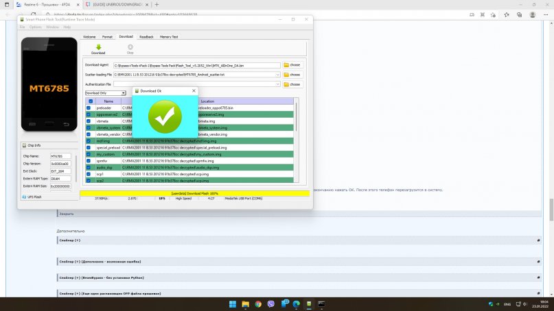Screen dimensions: 554x311
Task: Switch to the Readback tab
Action: coord(146,36)
